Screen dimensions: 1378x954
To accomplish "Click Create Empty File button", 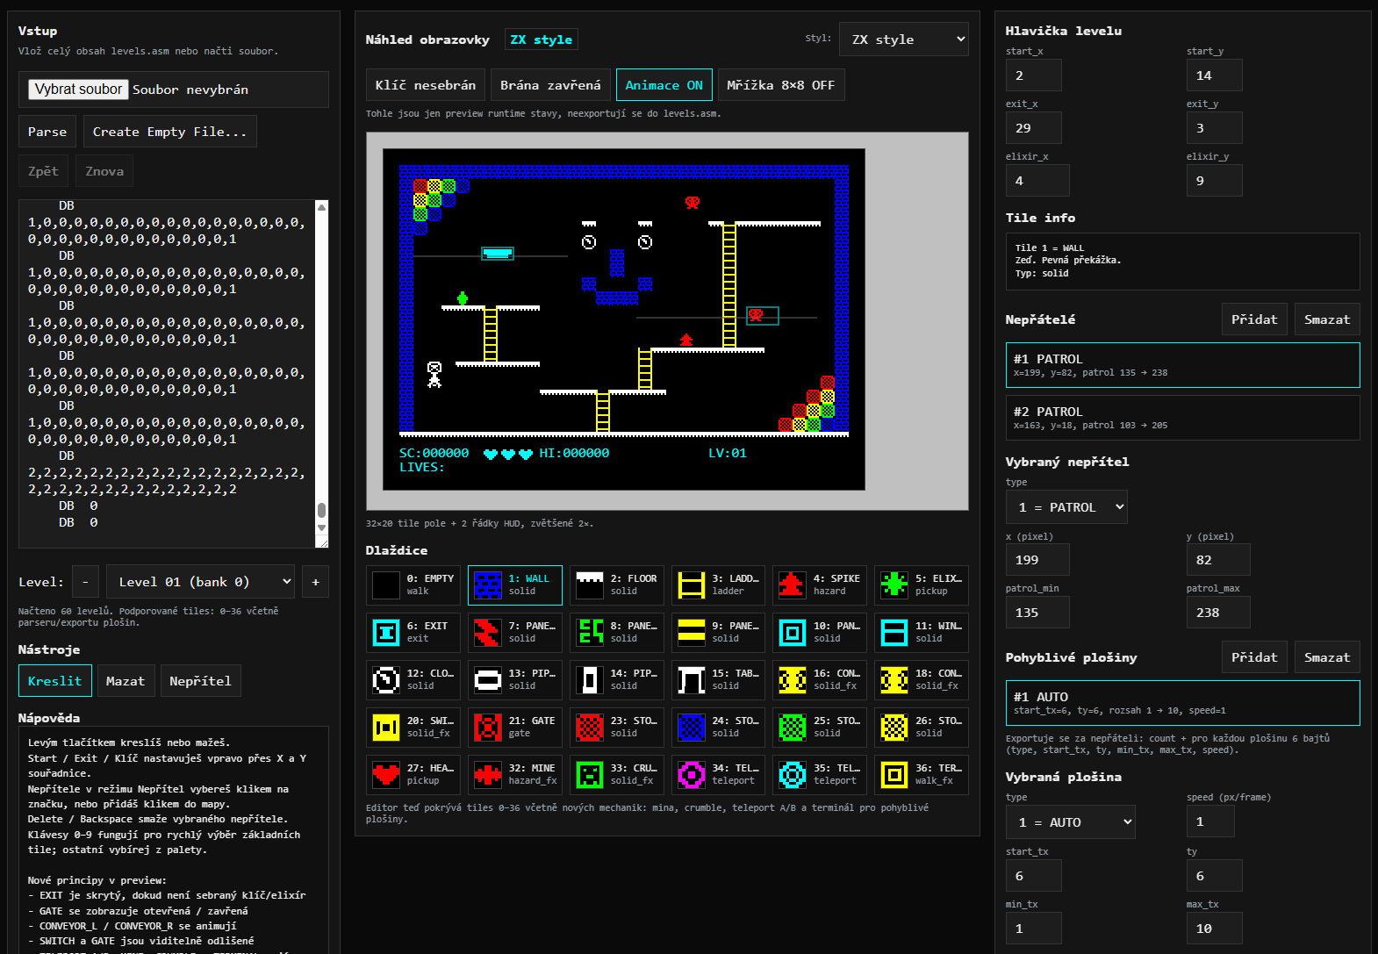I will [169, 132].
